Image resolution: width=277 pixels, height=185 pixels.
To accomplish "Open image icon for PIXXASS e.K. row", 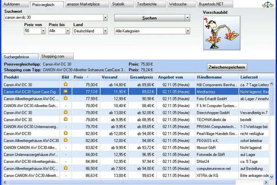I will (65, 140).
